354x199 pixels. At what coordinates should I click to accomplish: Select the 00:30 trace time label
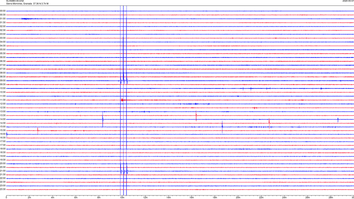point(3,15)
